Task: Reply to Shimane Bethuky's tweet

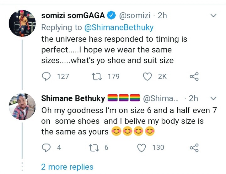Action: [46, 147]
